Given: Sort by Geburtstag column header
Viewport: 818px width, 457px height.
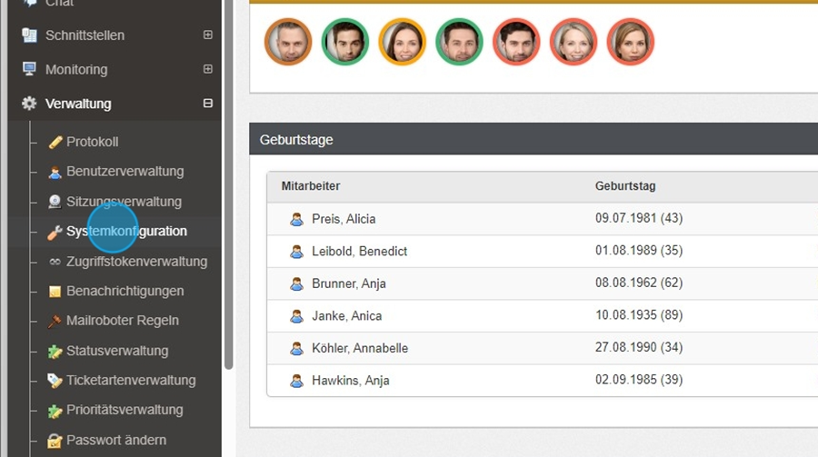Looking at the screenshot, I should point(625,186).
